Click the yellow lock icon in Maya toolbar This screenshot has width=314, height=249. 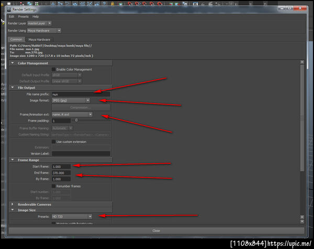tap(113, 4)
